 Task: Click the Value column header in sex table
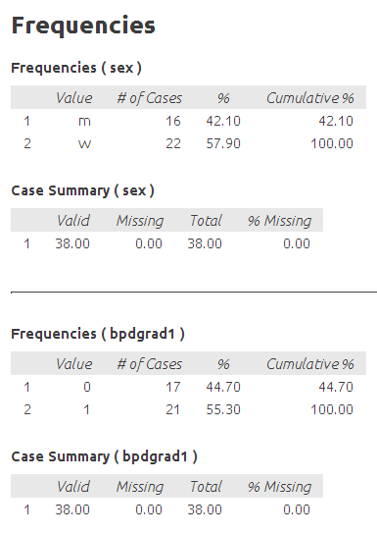tap(73, 98)
